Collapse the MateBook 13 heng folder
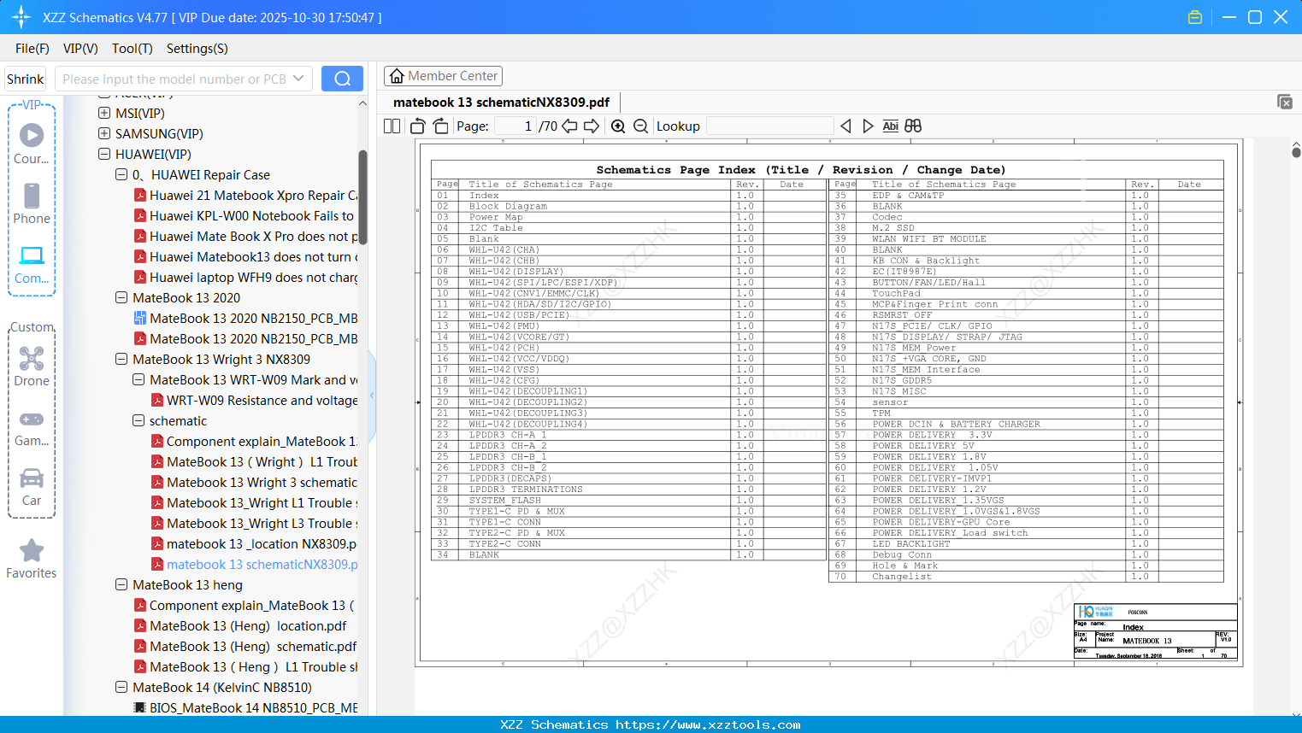Screen dimensions: 1302x733 click(x=121, y=585)
